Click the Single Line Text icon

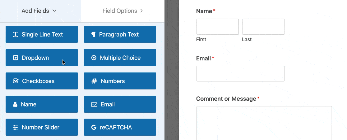pyautogui.click(x=16, y=34)
